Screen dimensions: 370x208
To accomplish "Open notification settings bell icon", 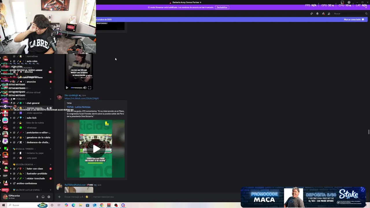I will pos(317,14).
